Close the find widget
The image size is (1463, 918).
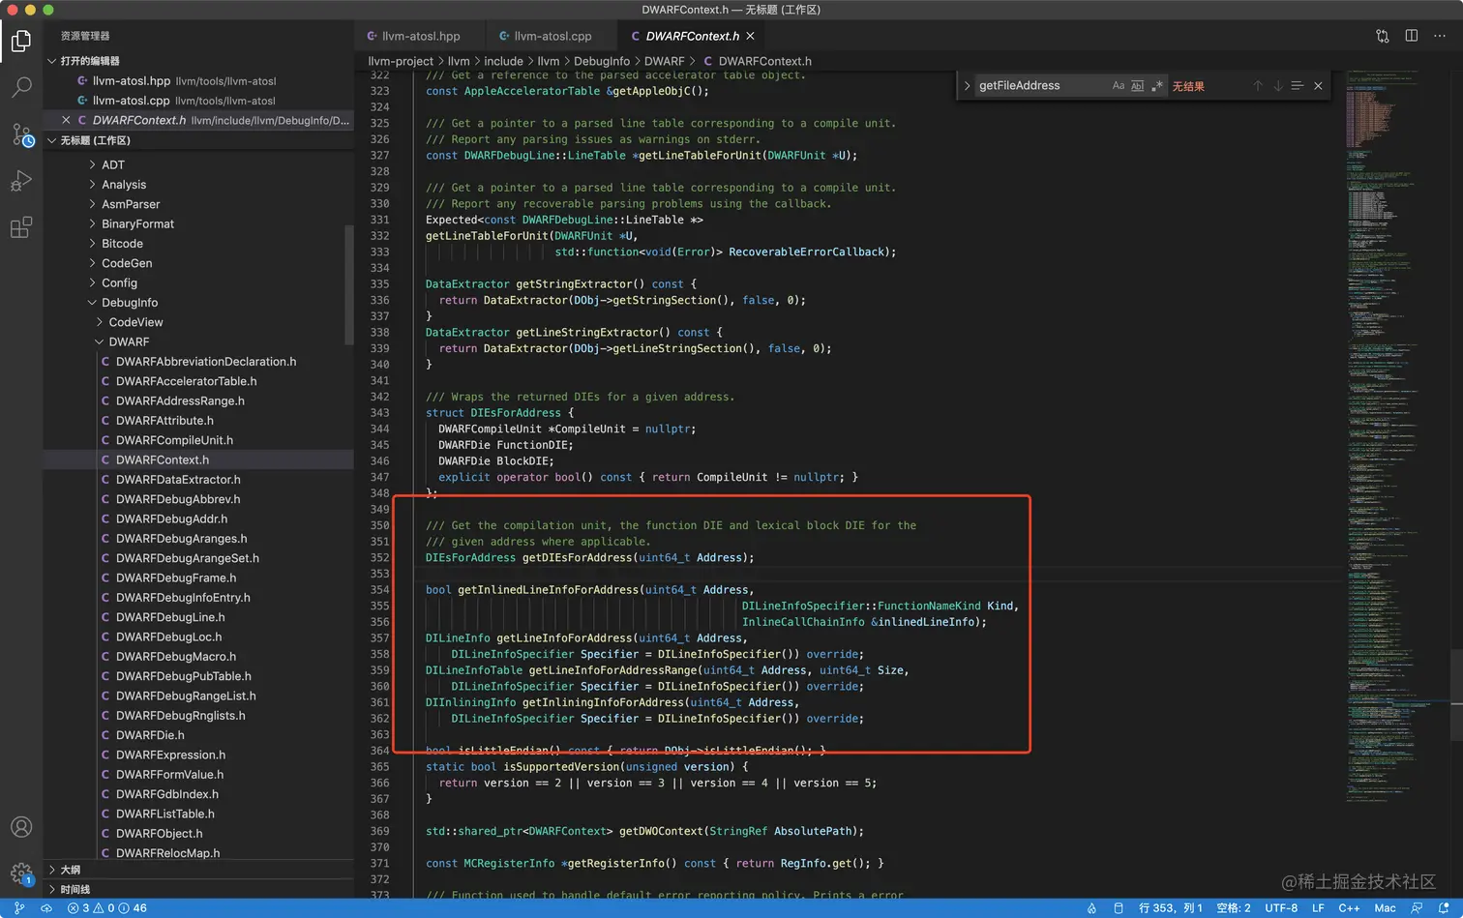(1318, 86)
